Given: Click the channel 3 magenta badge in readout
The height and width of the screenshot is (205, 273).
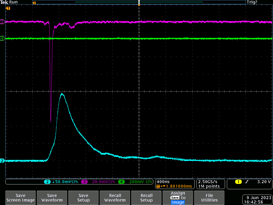Looking at the screenshot, I should (x=85, y=182).
